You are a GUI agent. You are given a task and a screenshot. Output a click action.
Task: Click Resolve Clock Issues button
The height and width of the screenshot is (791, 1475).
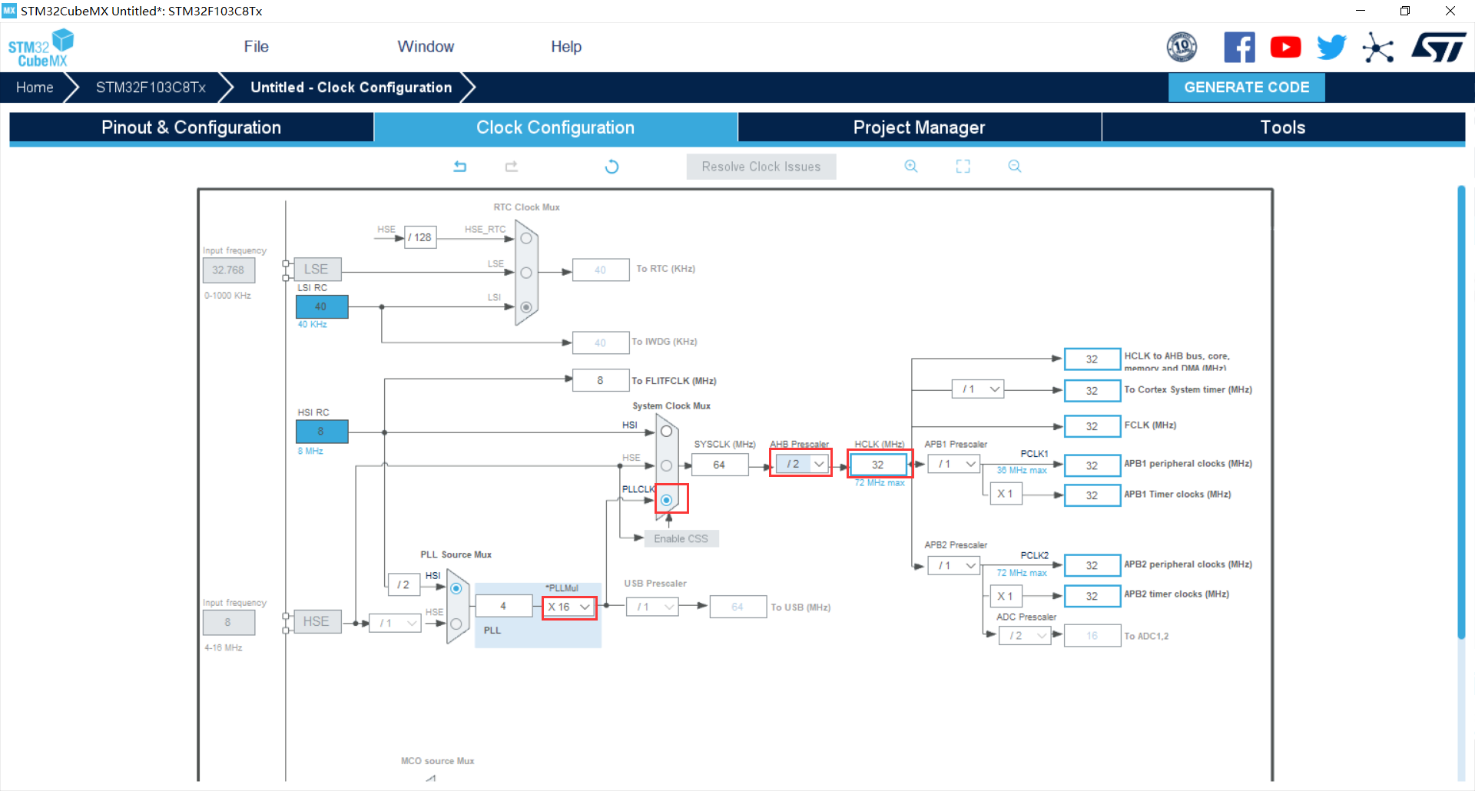tap(761, 167)
